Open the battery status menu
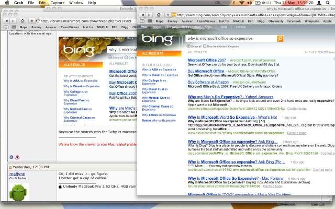The width and height of the screenshot is (335, 209). click(x=258, y=3)
